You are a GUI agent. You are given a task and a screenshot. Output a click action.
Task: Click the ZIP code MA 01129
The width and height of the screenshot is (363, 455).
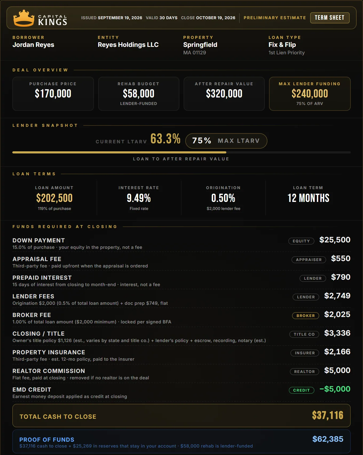[195, 52]
